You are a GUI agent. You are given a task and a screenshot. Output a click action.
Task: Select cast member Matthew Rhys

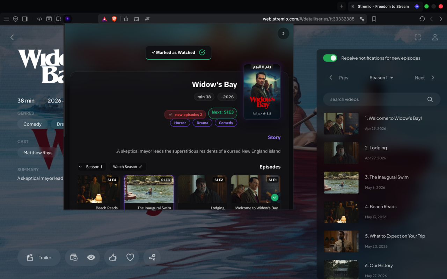(x=38, y=153)
